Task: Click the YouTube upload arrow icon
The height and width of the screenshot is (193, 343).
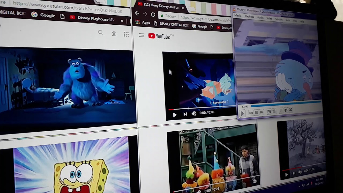Action: [x=114, y=34]
